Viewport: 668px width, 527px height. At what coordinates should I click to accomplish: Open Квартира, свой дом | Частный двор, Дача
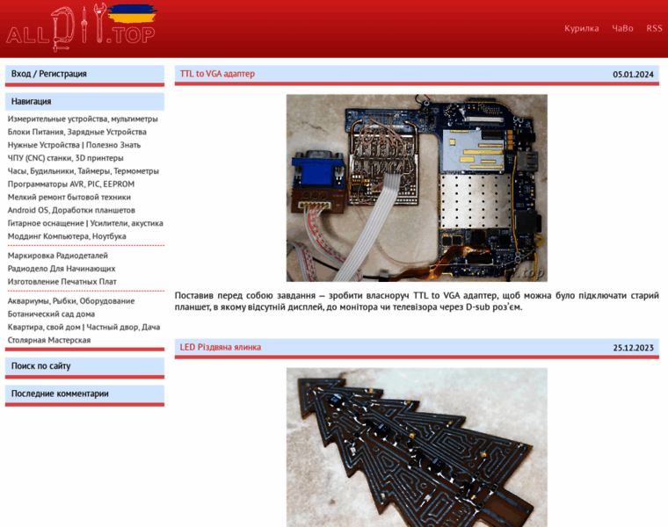pos(83,328)
